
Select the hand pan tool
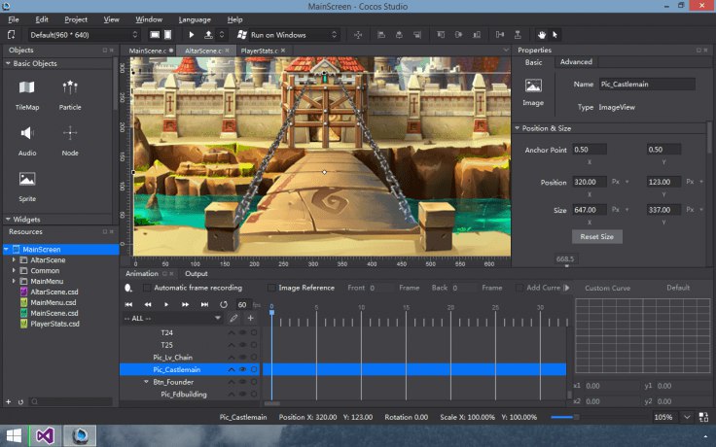coord(542,35)
